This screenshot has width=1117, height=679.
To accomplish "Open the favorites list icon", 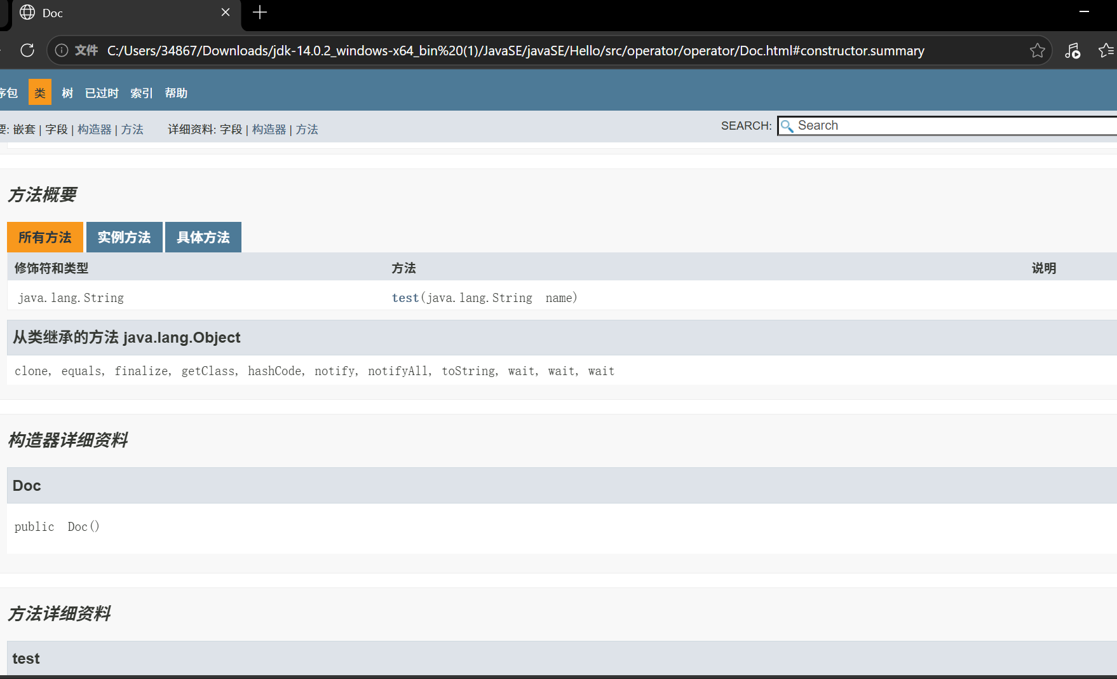I will 1107,50.
